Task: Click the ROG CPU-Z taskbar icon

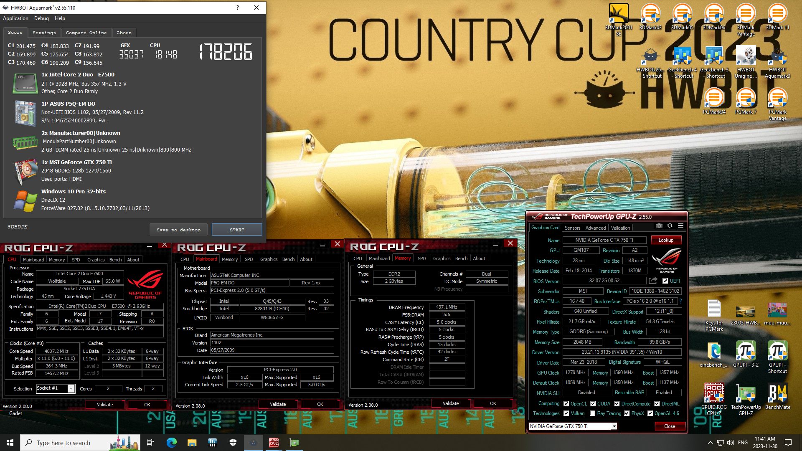Action: (x=274, y=443)
